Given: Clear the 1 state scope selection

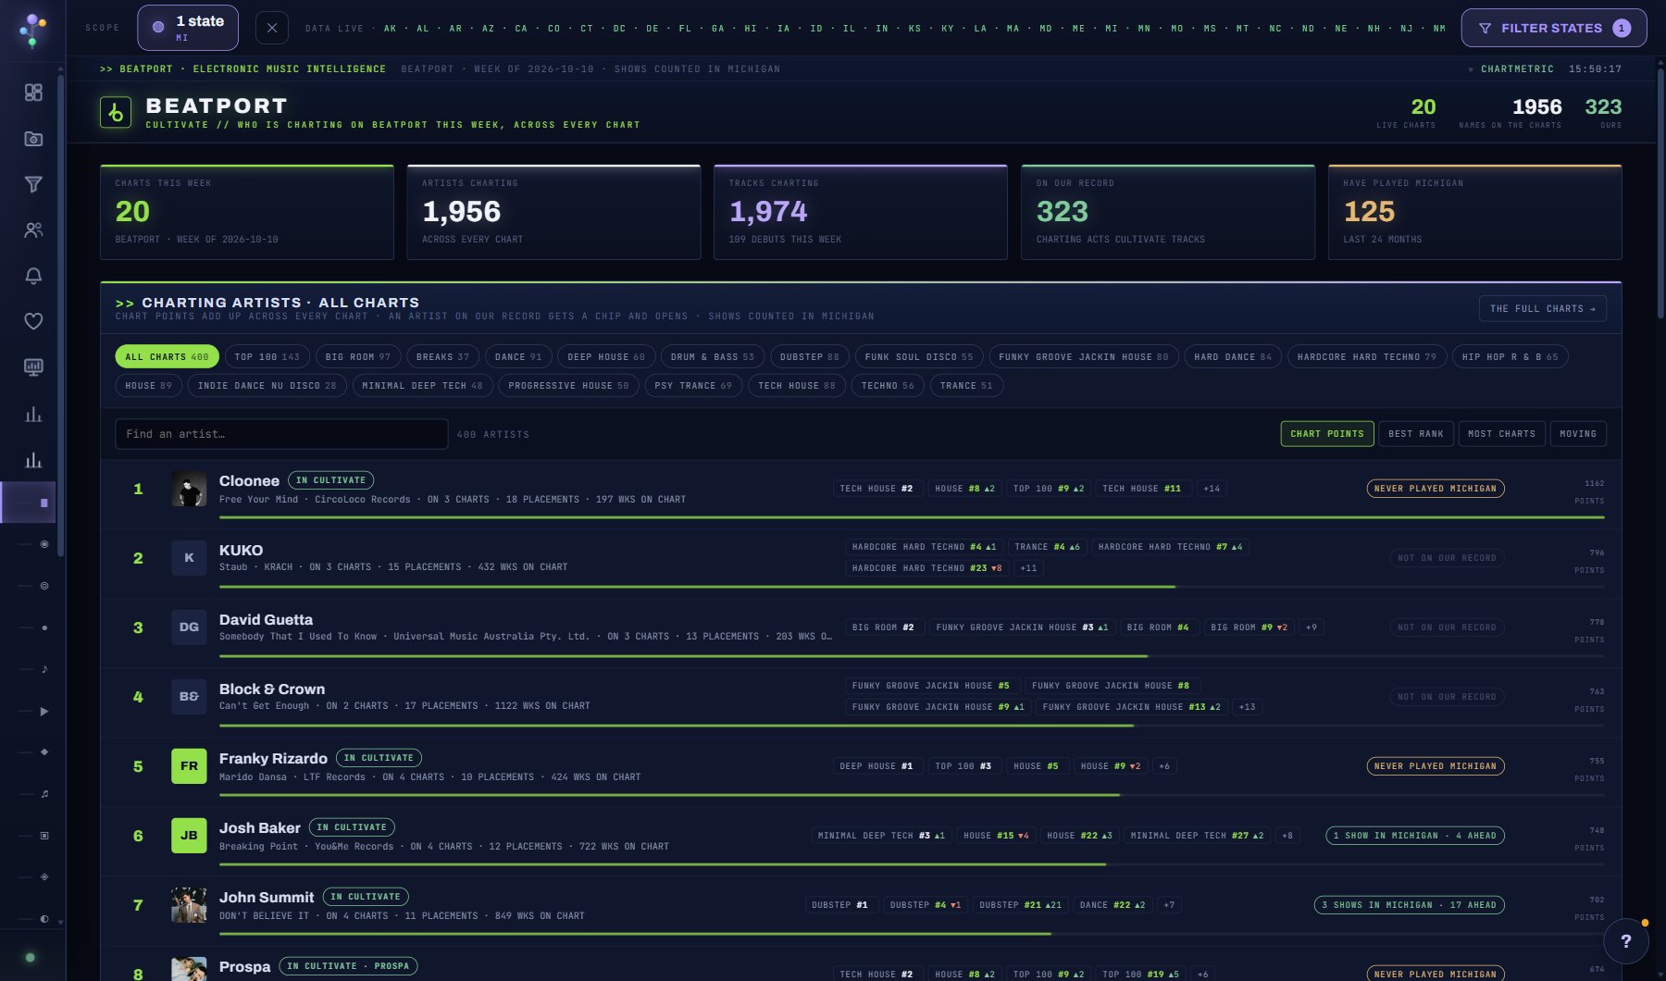Looking at the screenshot, I should 271,28.
